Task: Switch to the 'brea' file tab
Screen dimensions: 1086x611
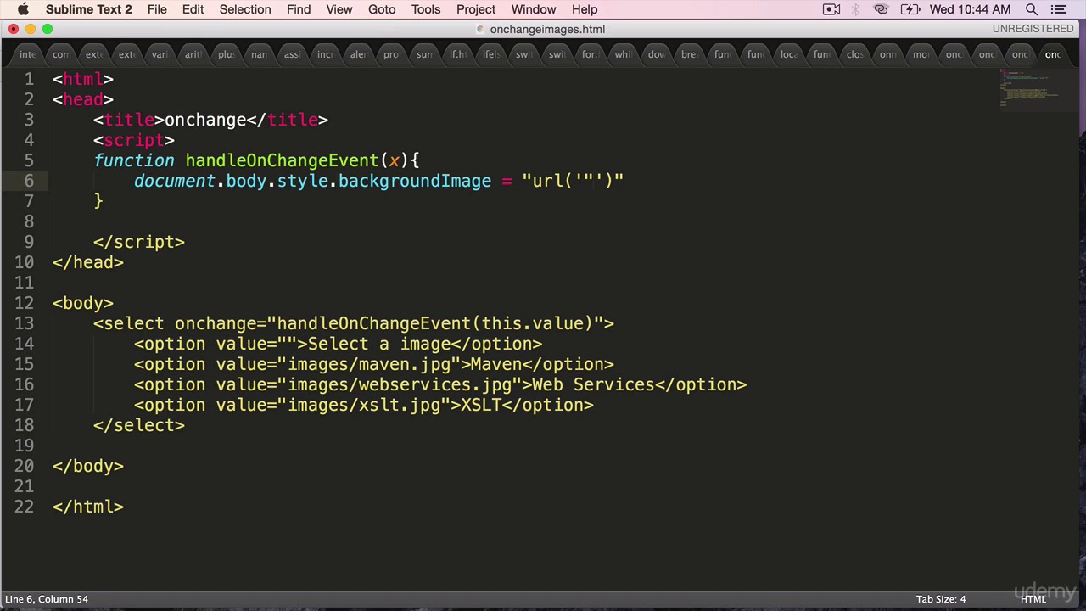Action: tap(690, 54)
